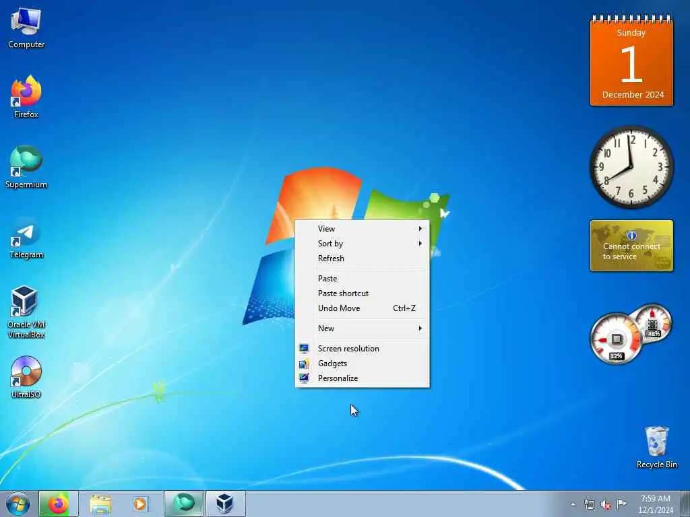Open Windows Explorer from the taskbar

[x=100, y=504]
